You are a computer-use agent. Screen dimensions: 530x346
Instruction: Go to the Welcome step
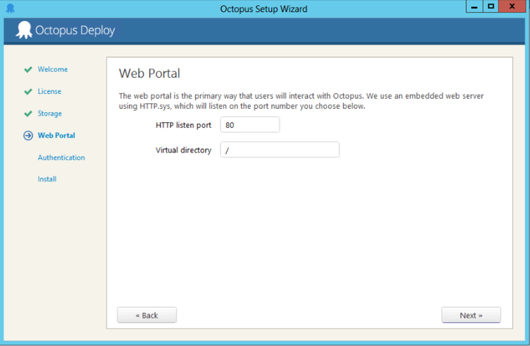53,69
